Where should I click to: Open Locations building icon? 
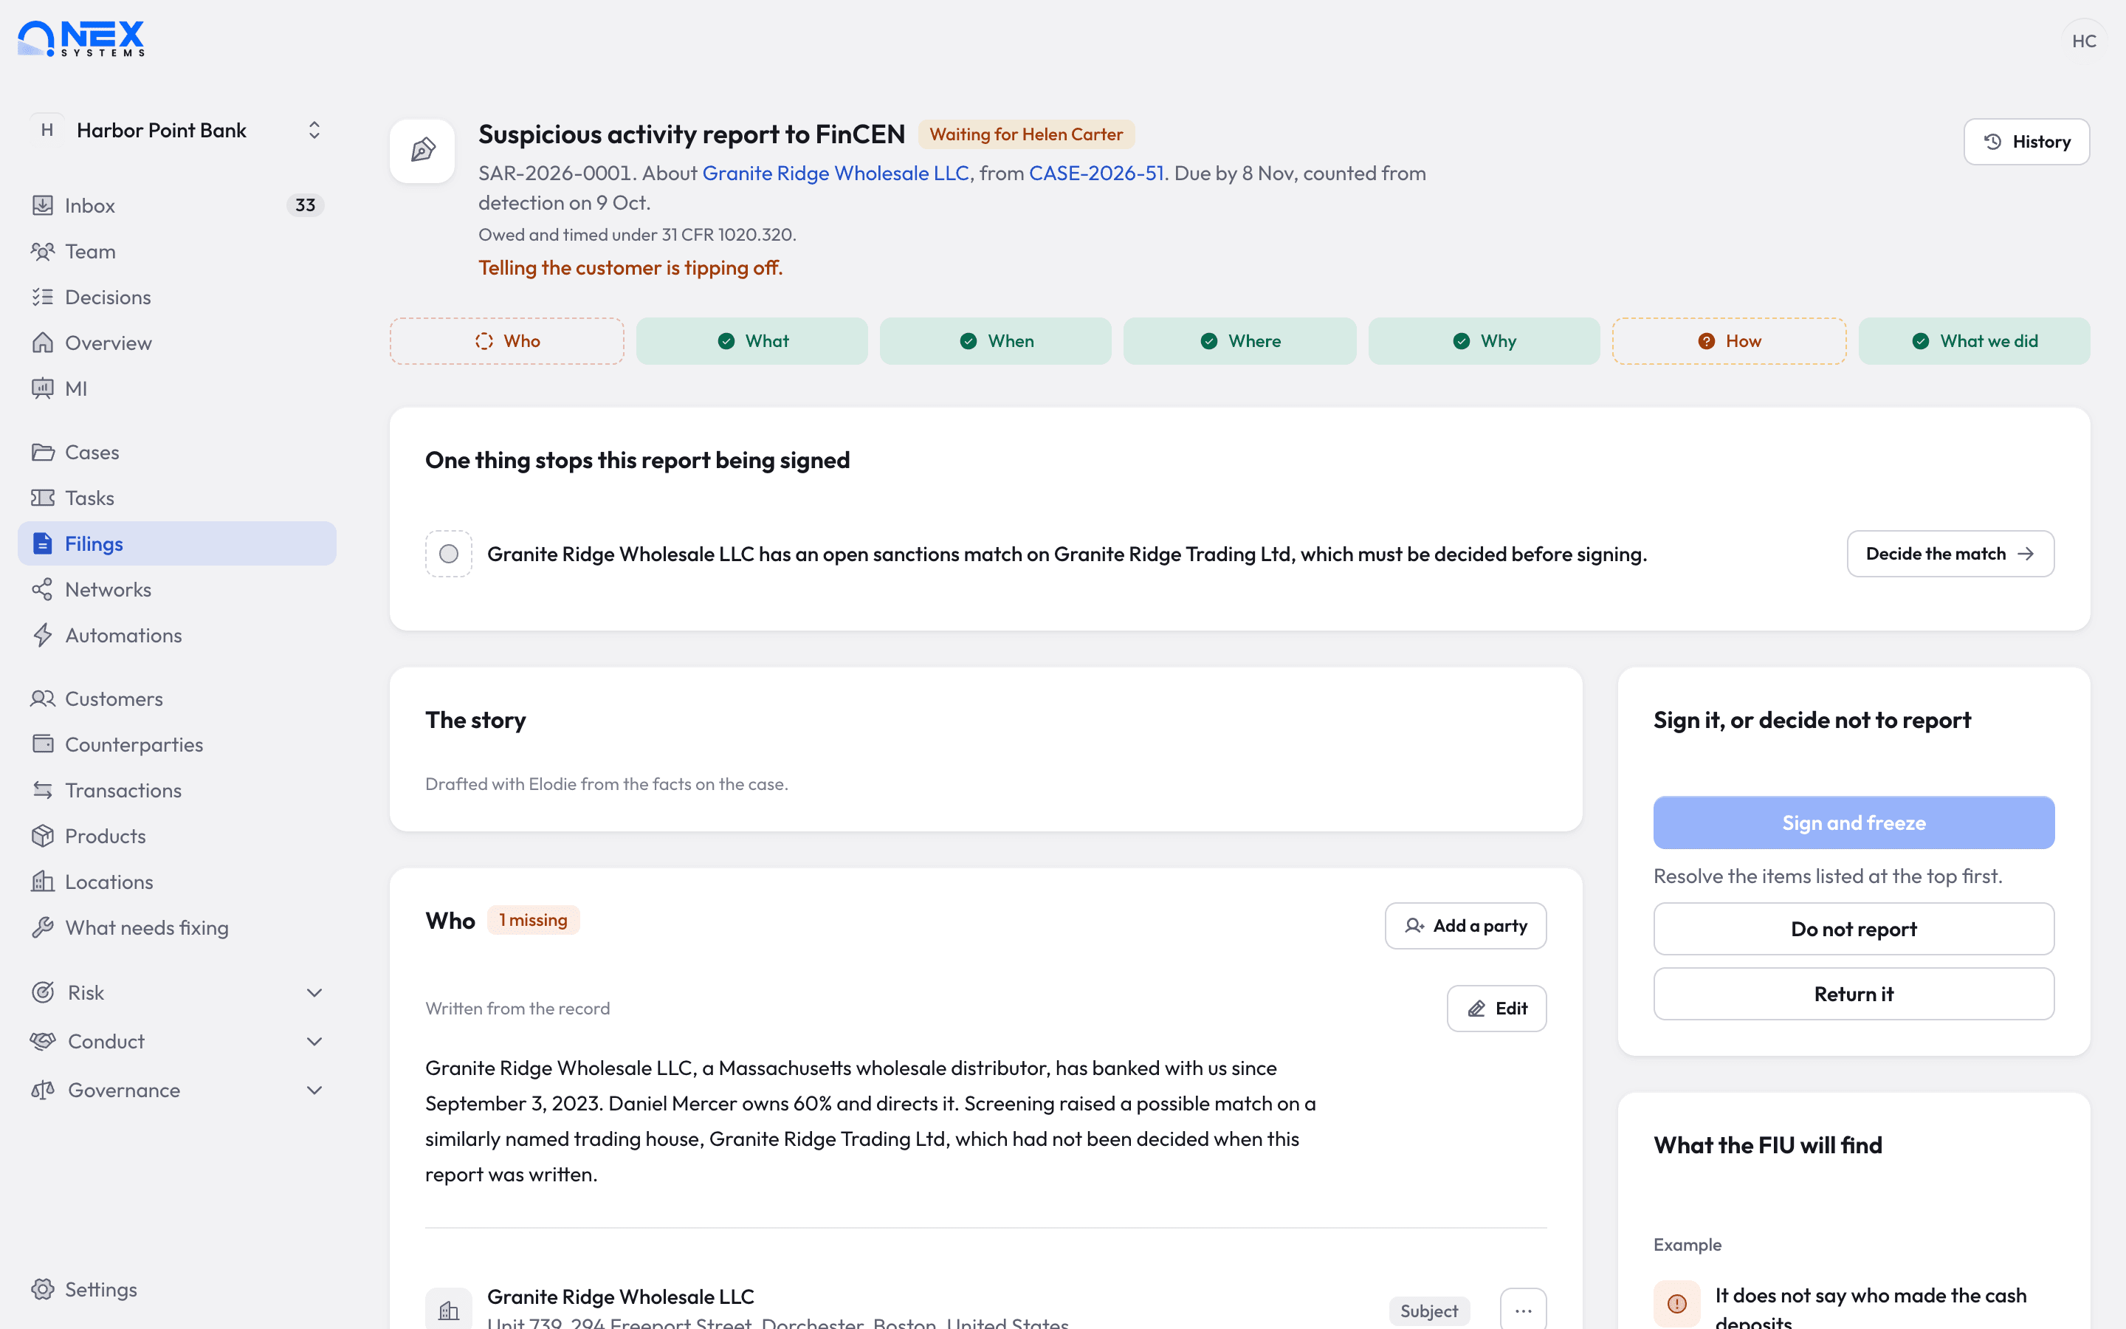(x=42, y=882)
